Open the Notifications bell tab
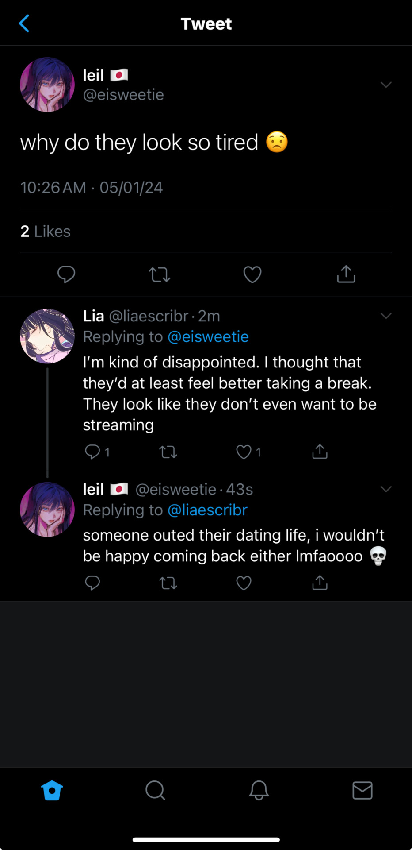412x850 pixels. pos(259,790)
